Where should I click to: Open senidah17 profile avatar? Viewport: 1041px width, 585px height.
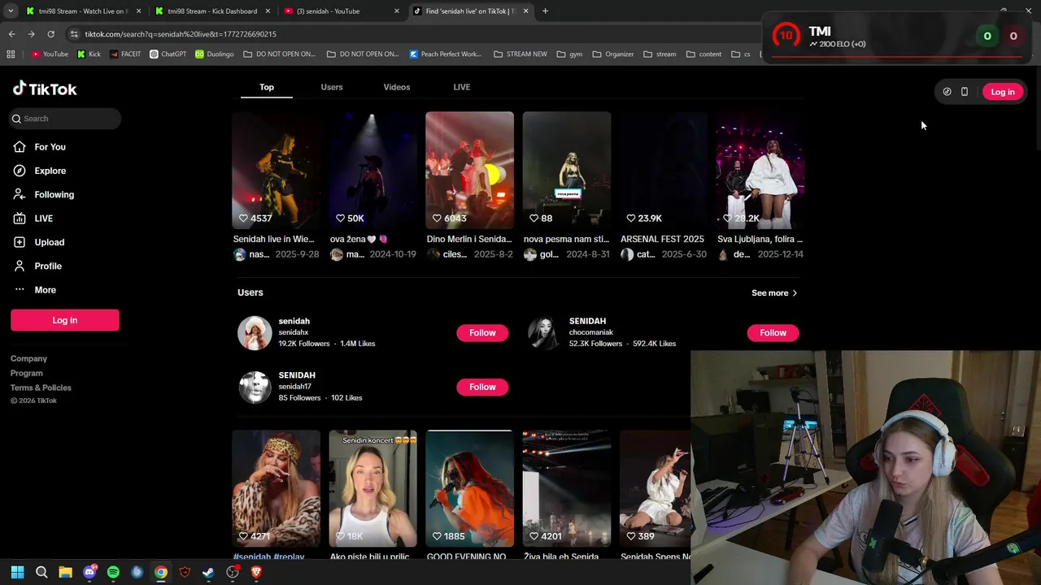(255, 388)
